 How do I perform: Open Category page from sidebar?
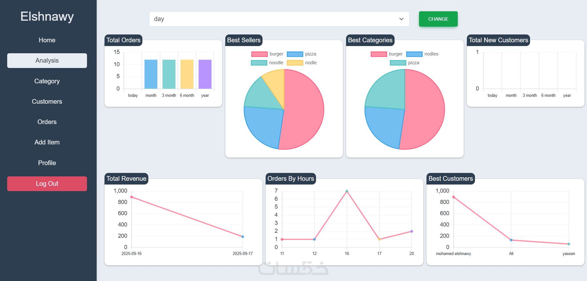coord(47,81)
